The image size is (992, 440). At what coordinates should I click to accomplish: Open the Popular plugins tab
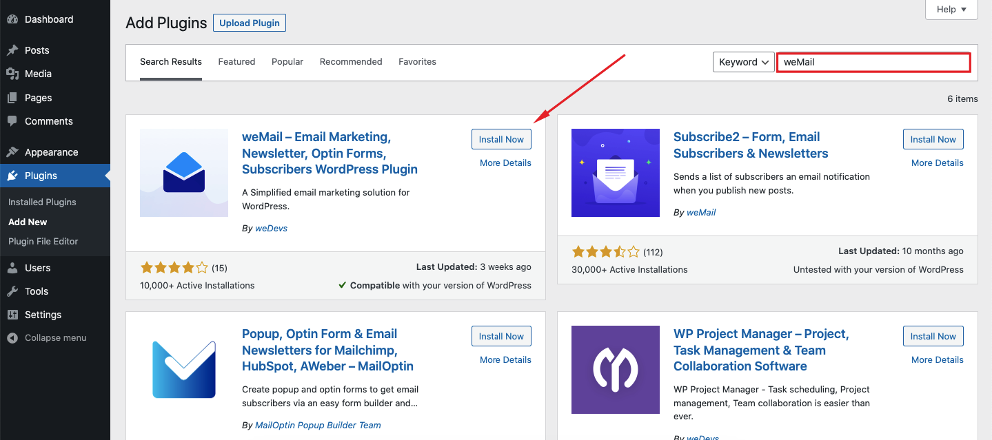(x=287, y=61)
